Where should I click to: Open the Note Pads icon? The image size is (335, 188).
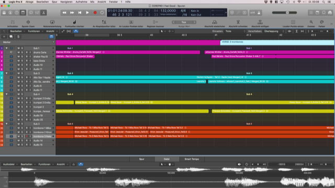318,13
